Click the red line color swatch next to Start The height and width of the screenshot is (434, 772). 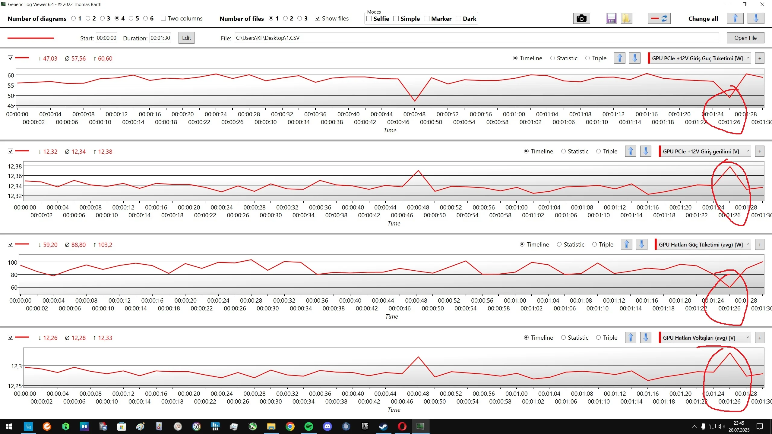tap(30, 38)
